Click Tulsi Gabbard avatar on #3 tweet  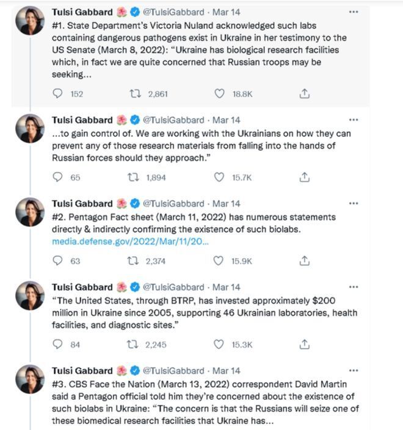point(29,379)
